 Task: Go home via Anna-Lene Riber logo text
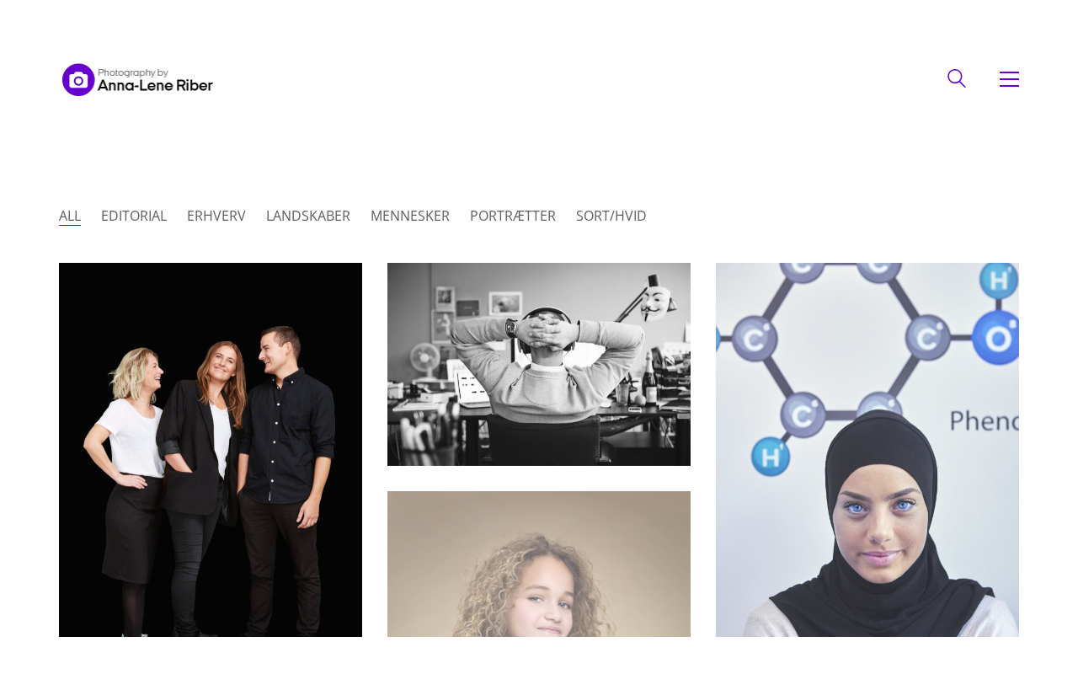point(155,85)
